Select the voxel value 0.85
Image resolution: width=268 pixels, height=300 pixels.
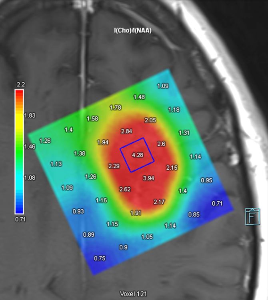point(194,214)
